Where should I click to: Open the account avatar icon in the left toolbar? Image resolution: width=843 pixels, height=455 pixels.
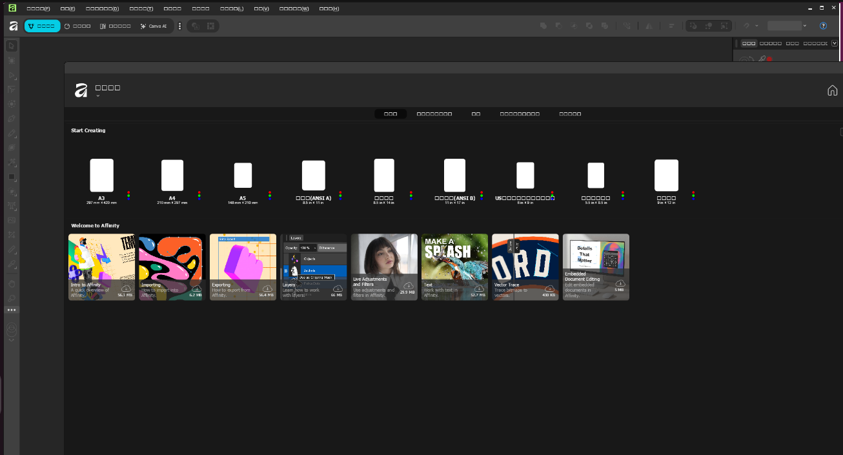12,329
